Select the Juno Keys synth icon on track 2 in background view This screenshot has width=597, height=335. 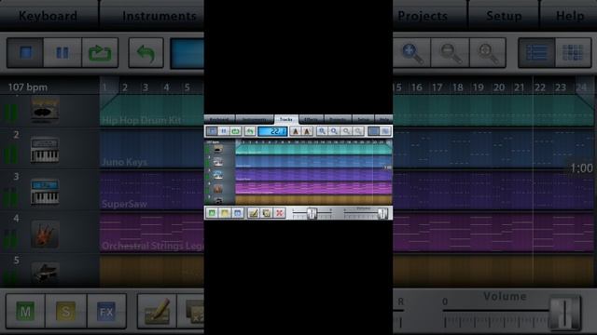(45, 151)
